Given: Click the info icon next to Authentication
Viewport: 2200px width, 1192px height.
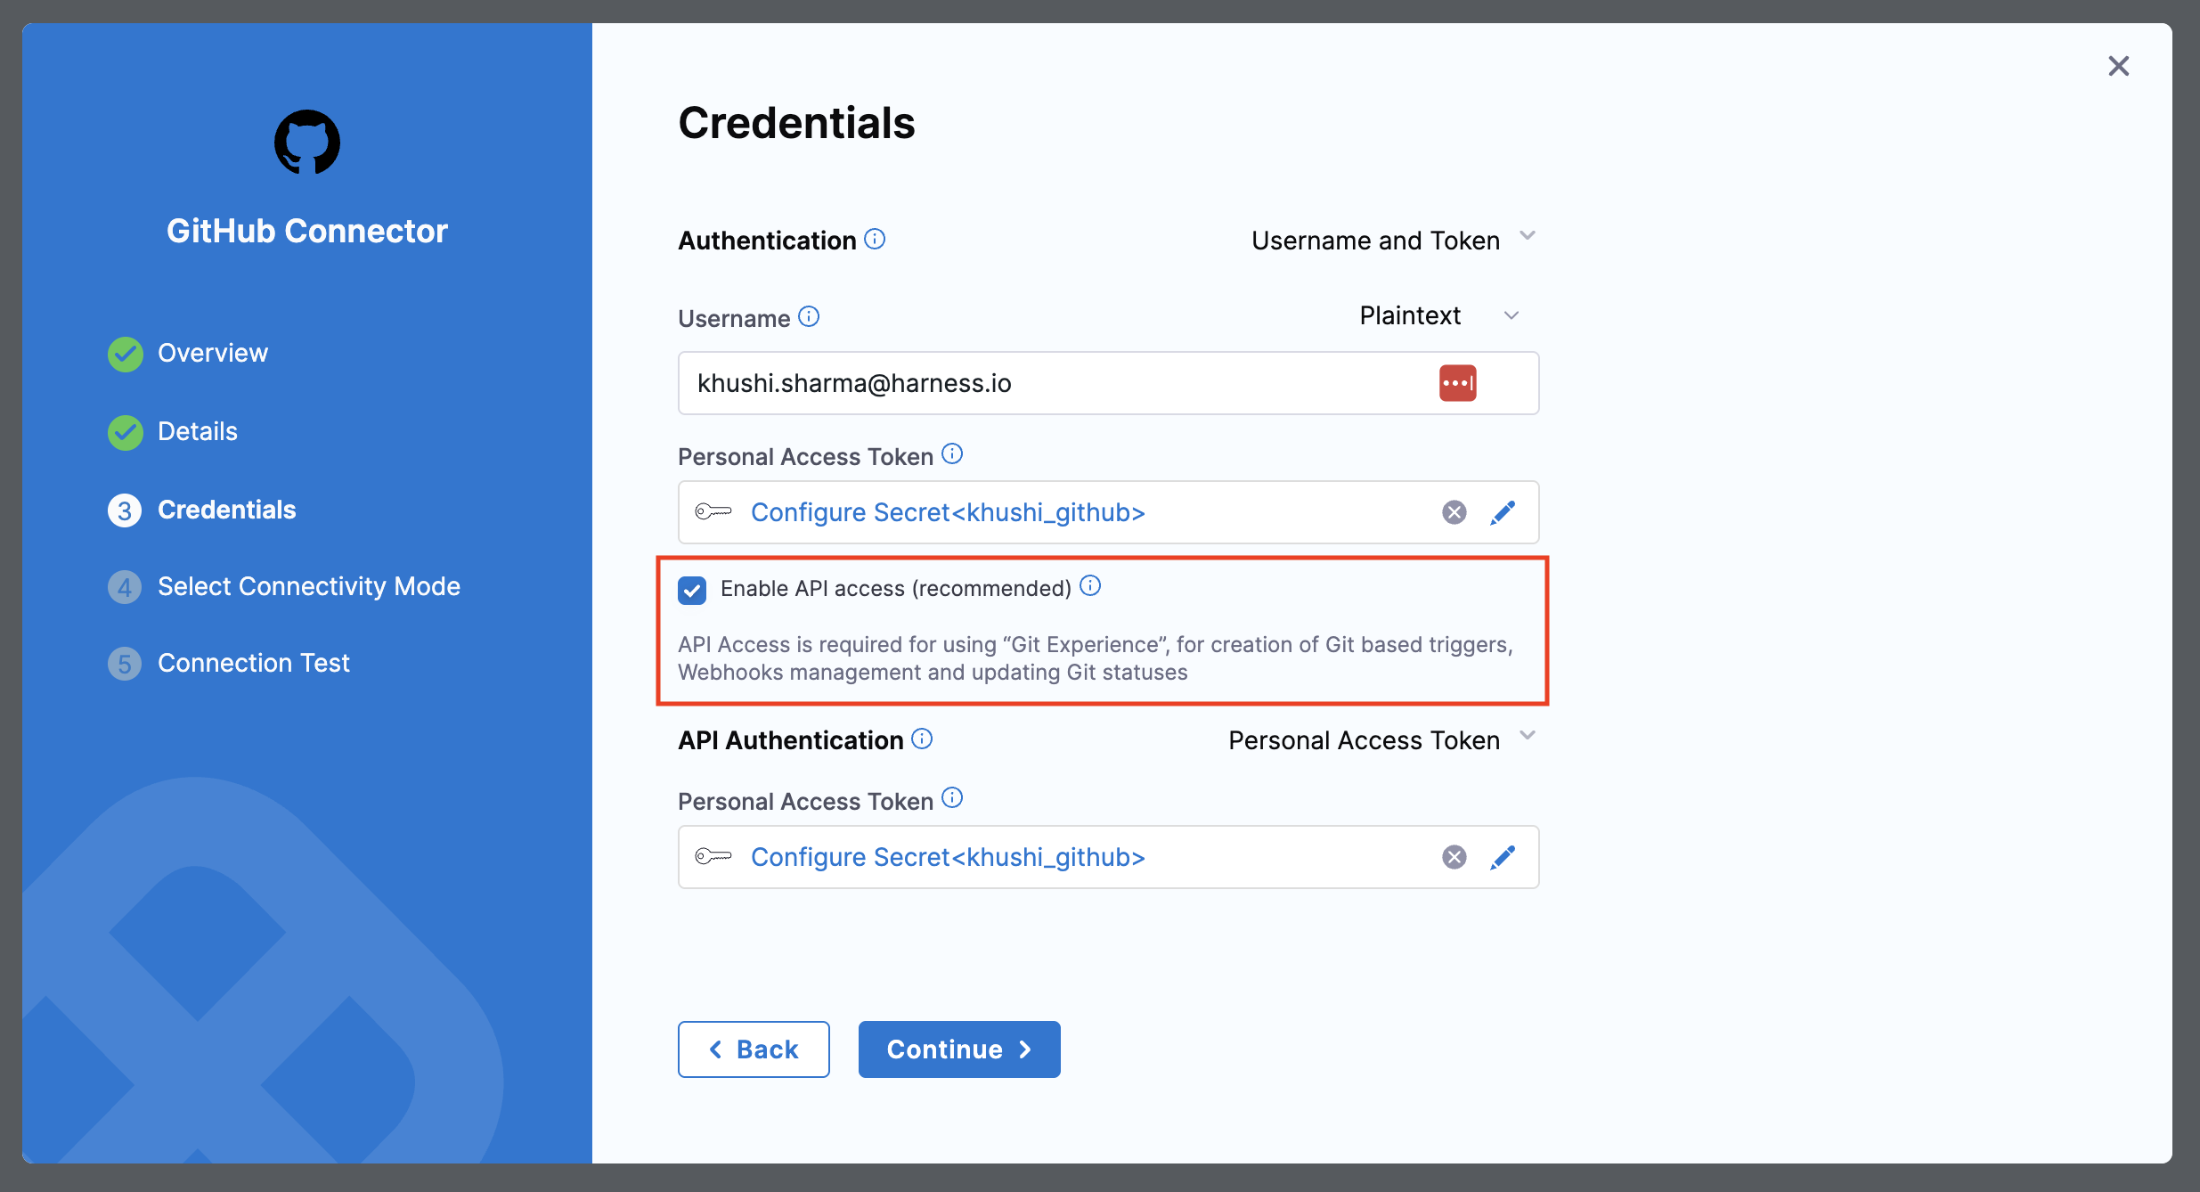Looking at the screenshot, I should pos(875,239).
